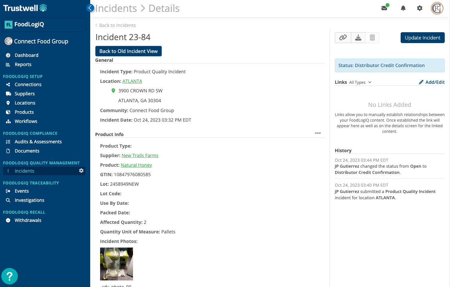Image resolution: width=450 pixels, height=287 pixels.
Task: Collapse the sidebar with arrow toggle
Action: tap(90, 8)
